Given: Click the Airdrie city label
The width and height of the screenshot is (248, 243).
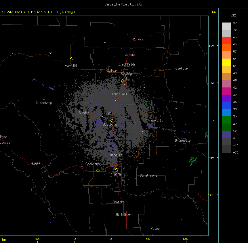Looking at the screenshot, I should pyautogui.click(x=116, y=155).
